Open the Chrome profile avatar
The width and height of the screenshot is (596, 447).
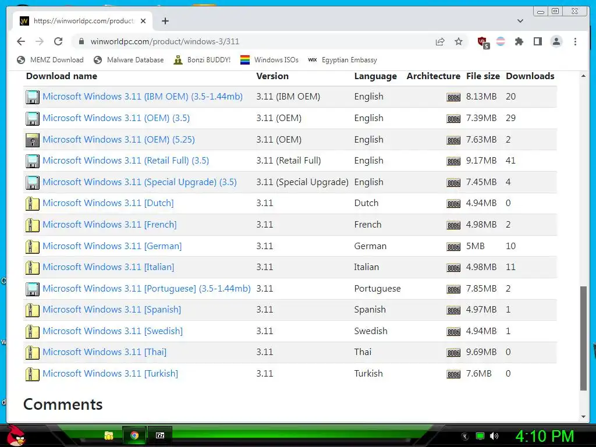556,41
